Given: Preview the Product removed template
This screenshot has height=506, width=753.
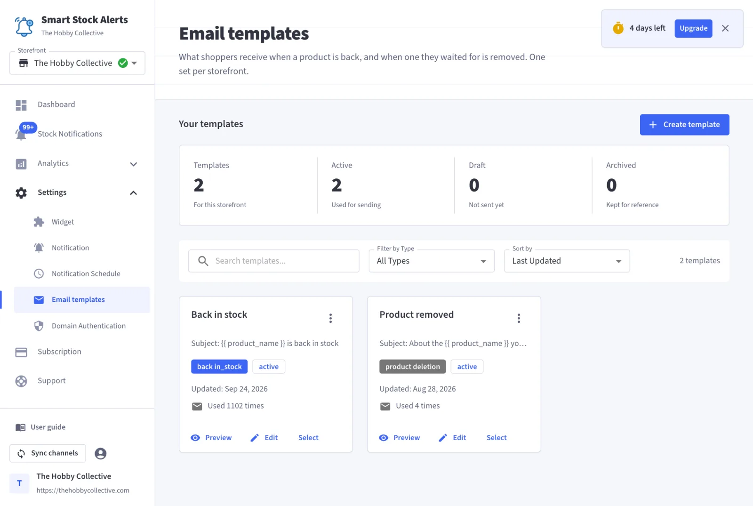Looking at the screenshot, I should point(400,438).
